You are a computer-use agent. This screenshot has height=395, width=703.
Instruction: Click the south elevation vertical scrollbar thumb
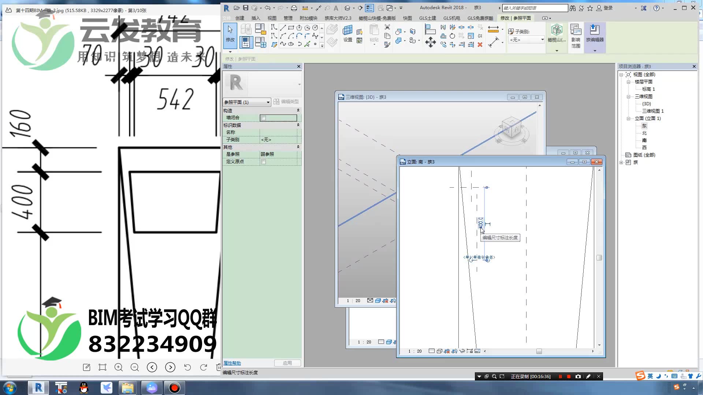pos(599,257)
